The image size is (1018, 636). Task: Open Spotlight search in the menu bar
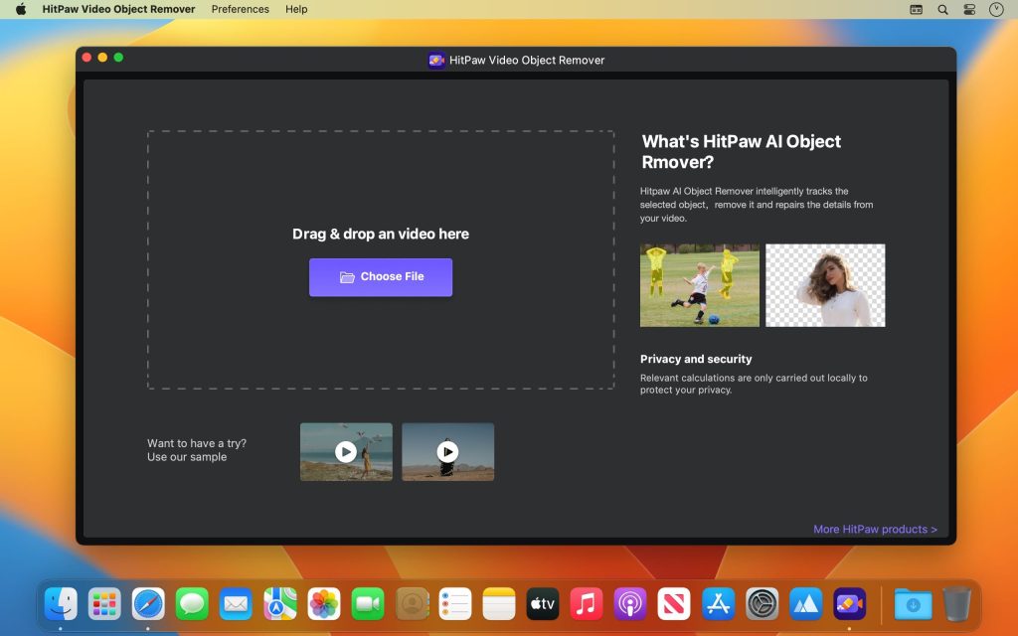tap(940, 9)
